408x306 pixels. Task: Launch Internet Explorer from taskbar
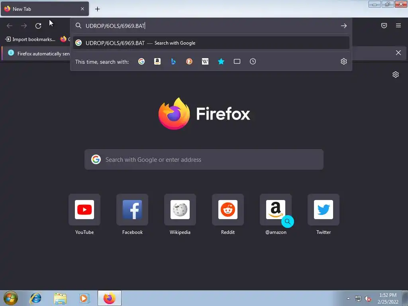coord(35,298)
